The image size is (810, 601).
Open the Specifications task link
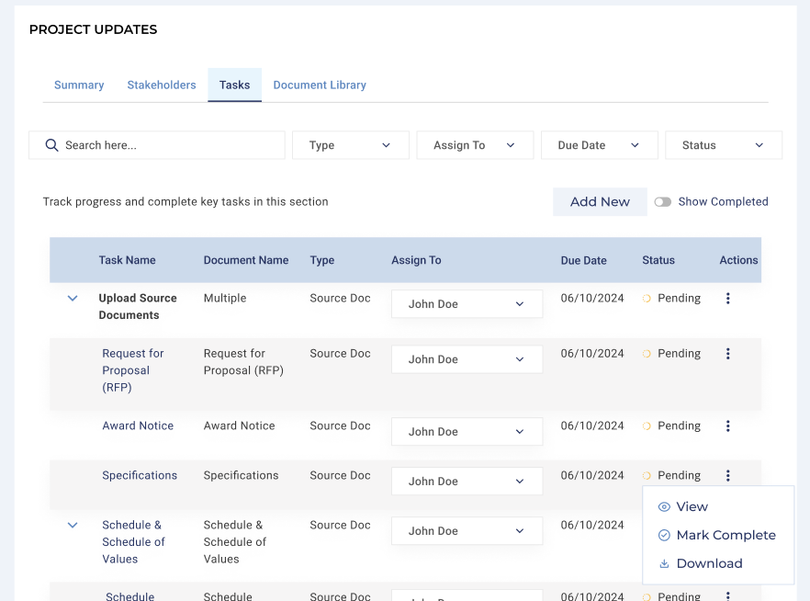[140, 476]
